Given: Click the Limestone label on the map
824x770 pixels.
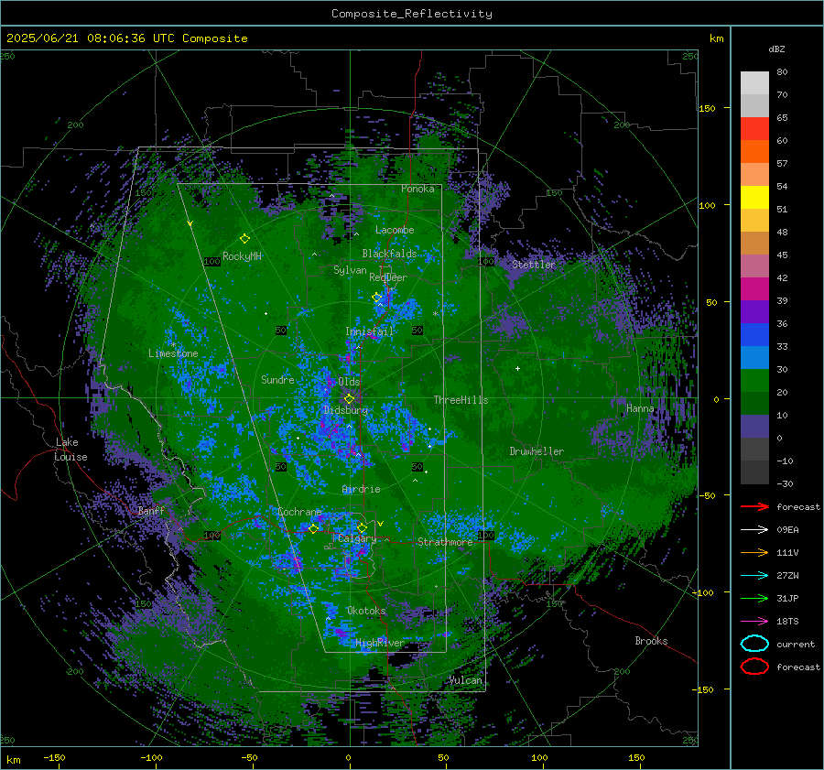Looking at the screenshot, I should pos(173,353).
